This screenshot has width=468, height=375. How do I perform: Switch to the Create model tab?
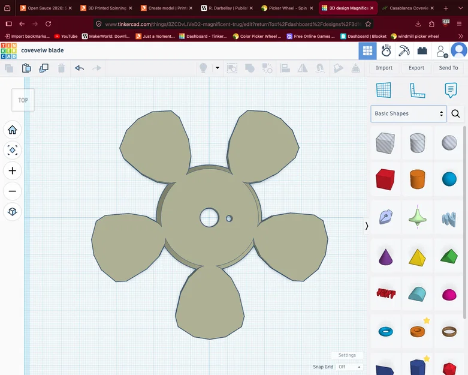[167, 8]
